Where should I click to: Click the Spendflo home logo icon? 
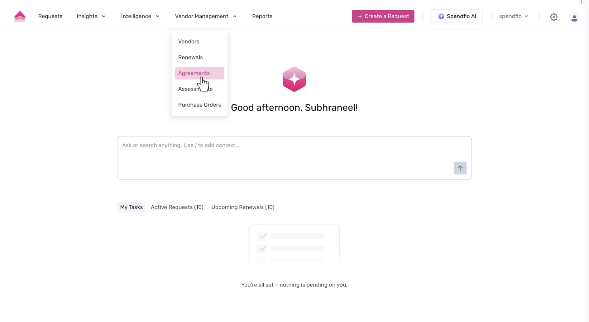point(20,16)
